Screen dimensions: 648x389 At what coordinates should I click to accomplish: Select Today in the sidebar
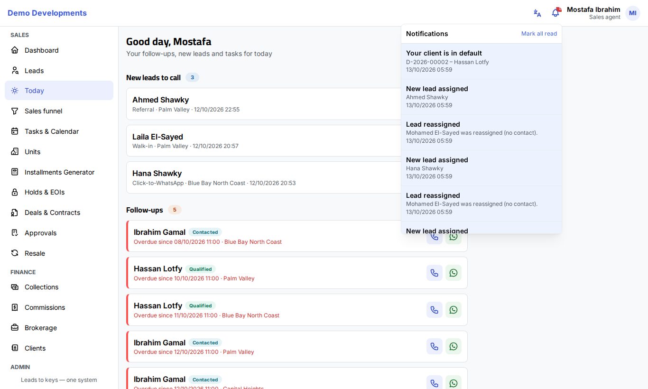click(59, 91)
